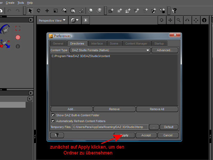Click the create null object icon
Image resolution: width=213 pixels, height=160 pixels.
click(145, 11)
